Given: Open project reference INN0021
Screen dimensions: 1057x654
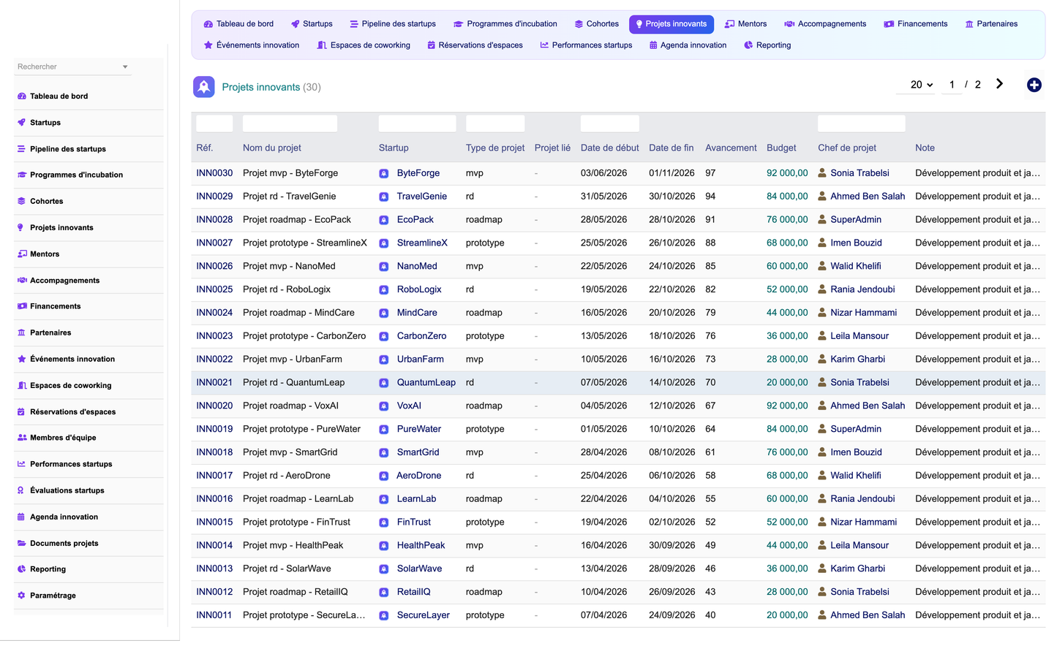Looking at the screenshot, I should click(x=214, y=382).
